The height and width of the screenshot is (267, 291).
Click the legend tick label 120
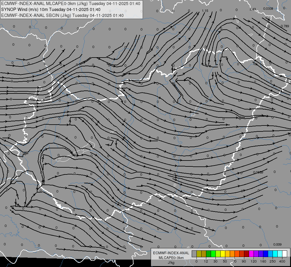(x=254, y=261)
